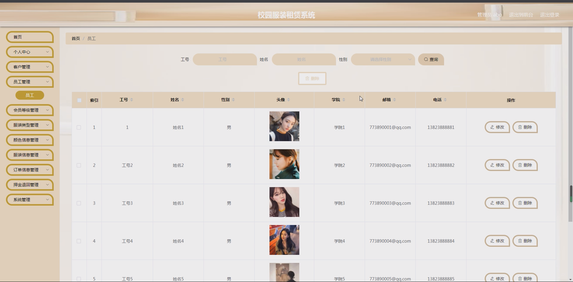The height and width of the screenshot is (282, 573).
Task: Expand 会员等级管理 sidebar menu
Action: point(30,110)
